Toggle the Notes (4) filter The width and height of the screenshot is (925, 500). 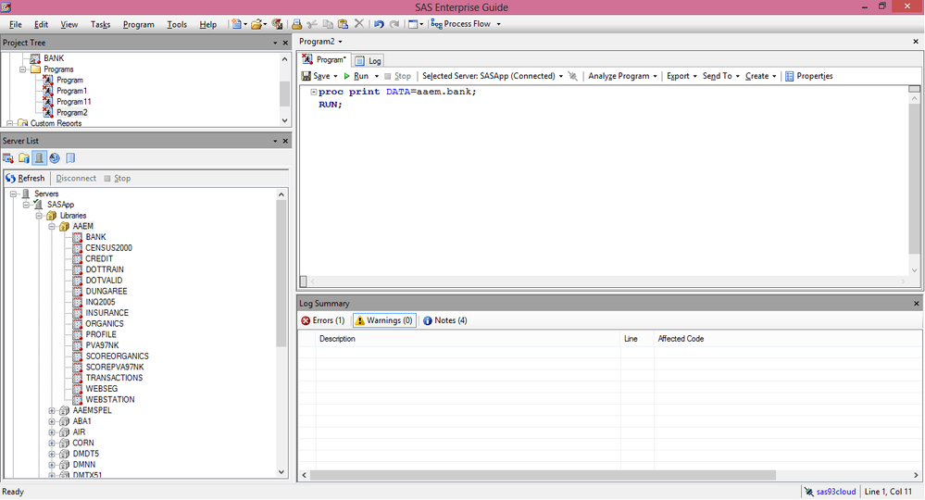coord(444,320)
